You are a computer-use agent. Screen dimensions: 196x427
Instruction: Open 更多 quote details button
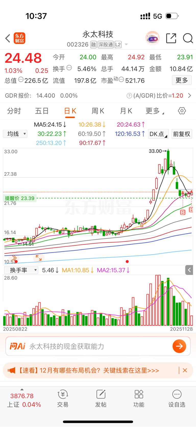182,80
